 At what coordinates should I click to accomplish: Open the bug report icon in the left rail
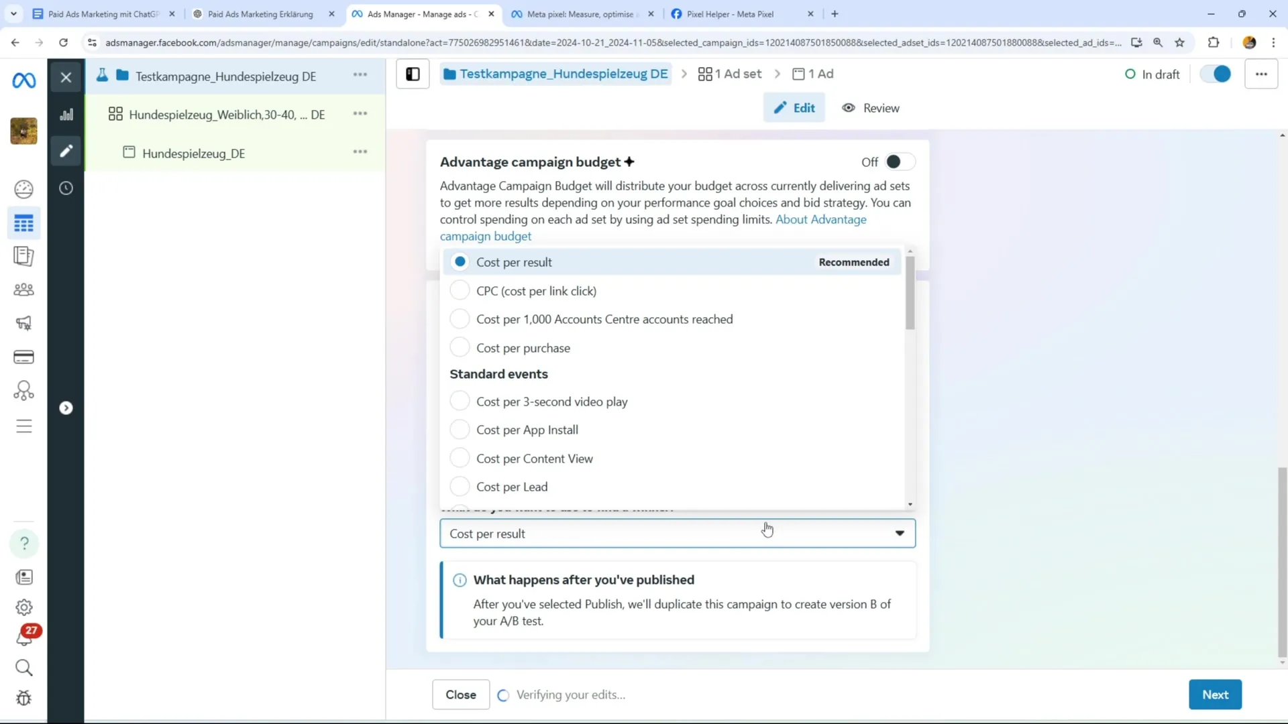pyautogui.click(x=24, y=699)
